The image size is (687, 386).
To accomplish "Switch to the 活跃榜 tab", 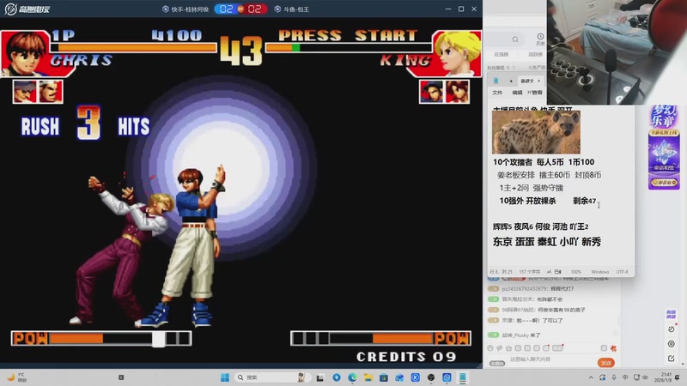I will [x=535, y=54].
